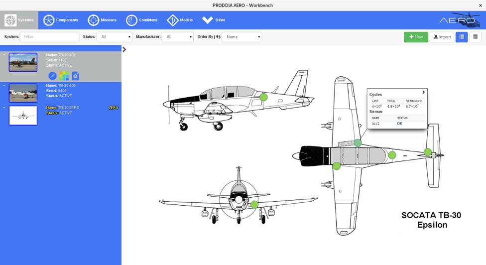Expand the Other menu
The height and width of the screenshot is (265, 486).
214,20
